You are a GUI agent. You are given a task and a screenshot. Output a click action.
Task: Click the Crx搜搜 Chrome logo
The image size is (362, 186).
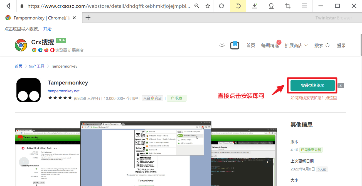click(x=21, y=45)
